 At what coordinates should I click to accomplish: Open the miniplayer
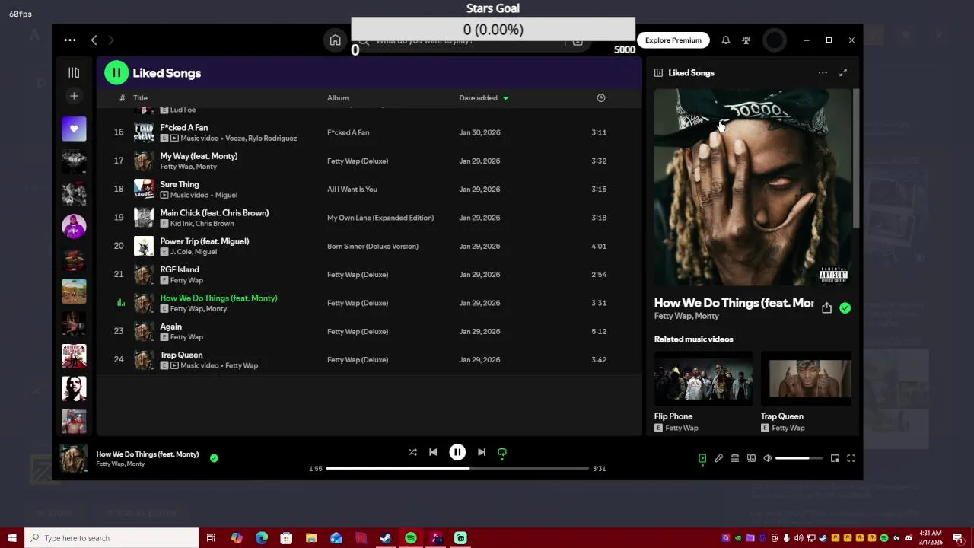click(835, 458)
